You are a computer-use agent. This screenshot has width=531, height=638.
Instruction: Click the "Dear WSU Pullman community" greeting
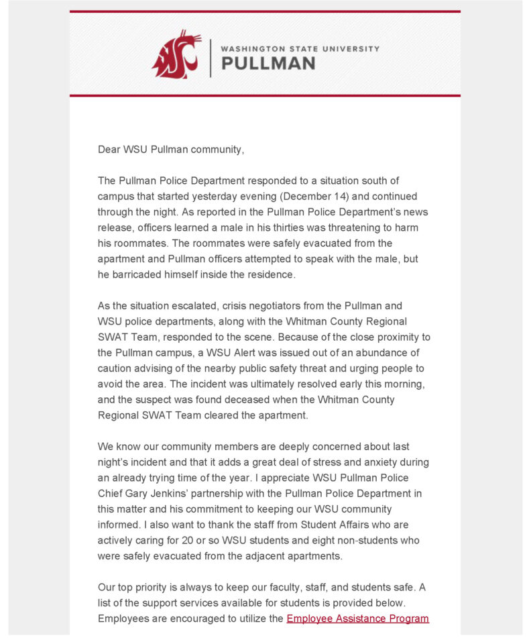point(171,150)
